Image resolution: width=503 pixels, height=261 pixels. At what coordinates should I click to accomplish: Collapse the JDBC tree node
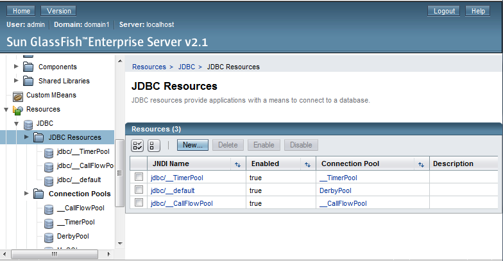17,124
